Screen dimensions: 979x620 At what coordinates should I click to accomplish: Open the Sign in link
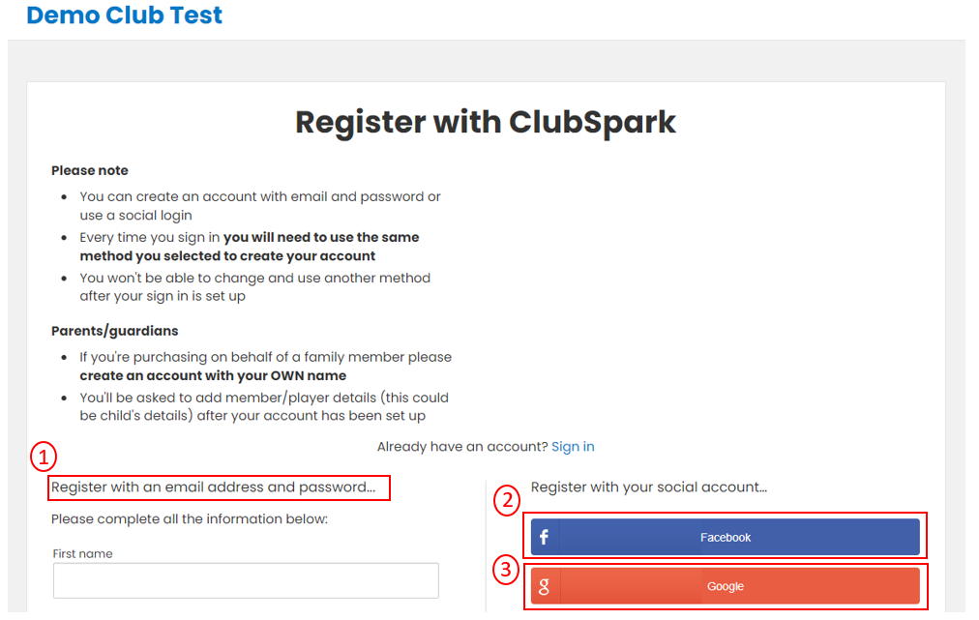[573, 447]
